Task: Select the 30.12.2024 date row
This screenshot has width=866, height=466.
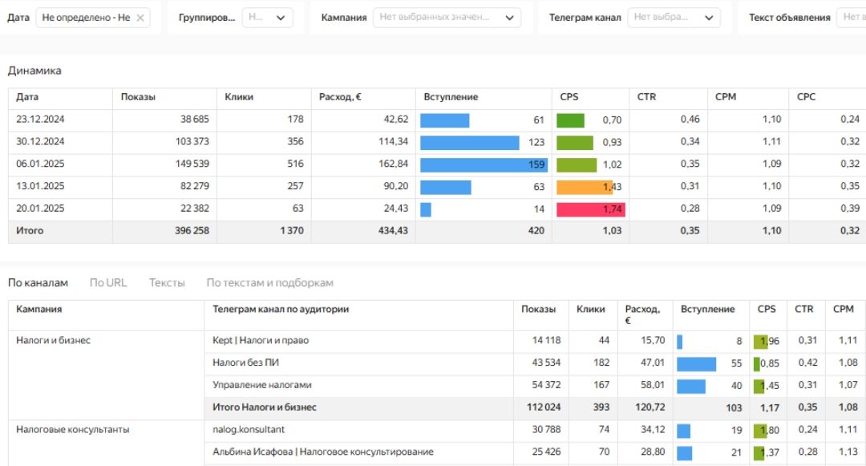Action: coord(40,141)
